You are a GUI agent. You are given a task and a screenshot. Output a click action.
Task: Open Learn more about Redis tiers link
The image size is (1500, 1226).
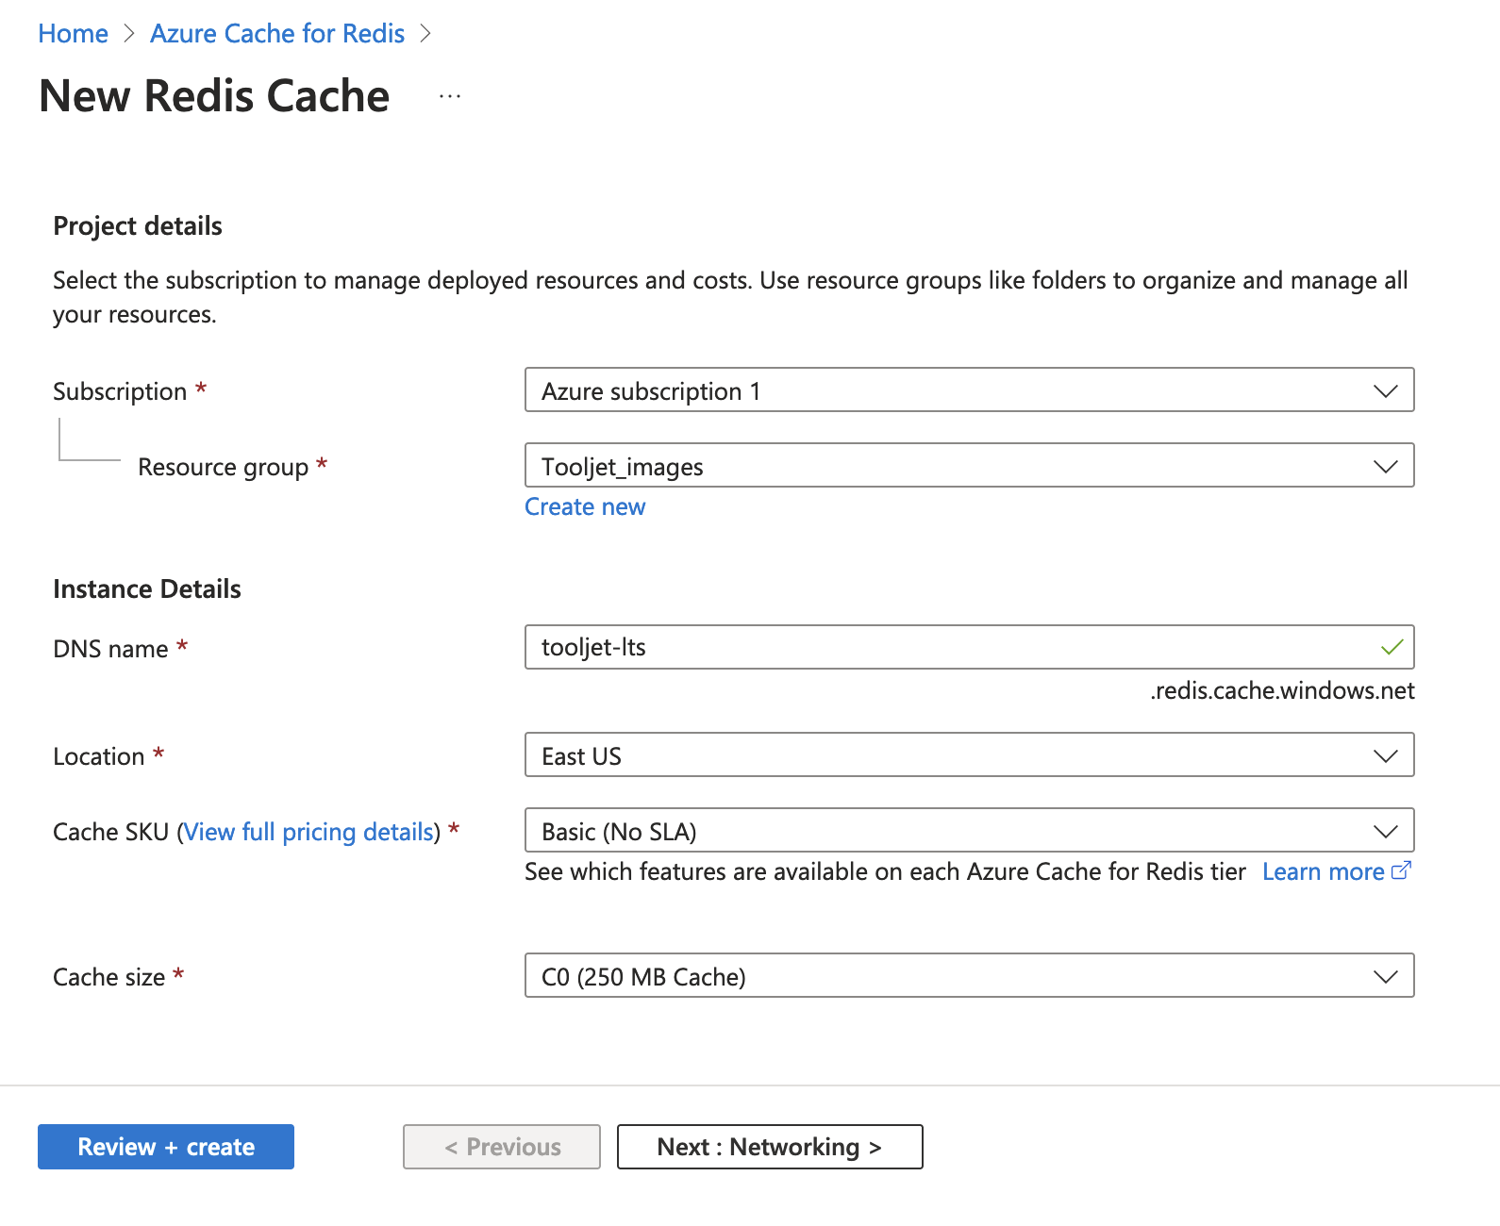tap(1323, 871)
